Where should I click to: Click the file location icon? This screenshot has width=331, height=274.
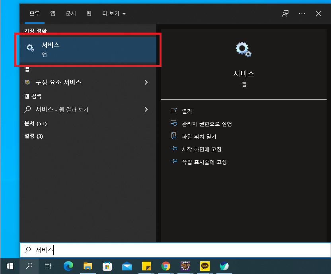(x=174, y=136)
